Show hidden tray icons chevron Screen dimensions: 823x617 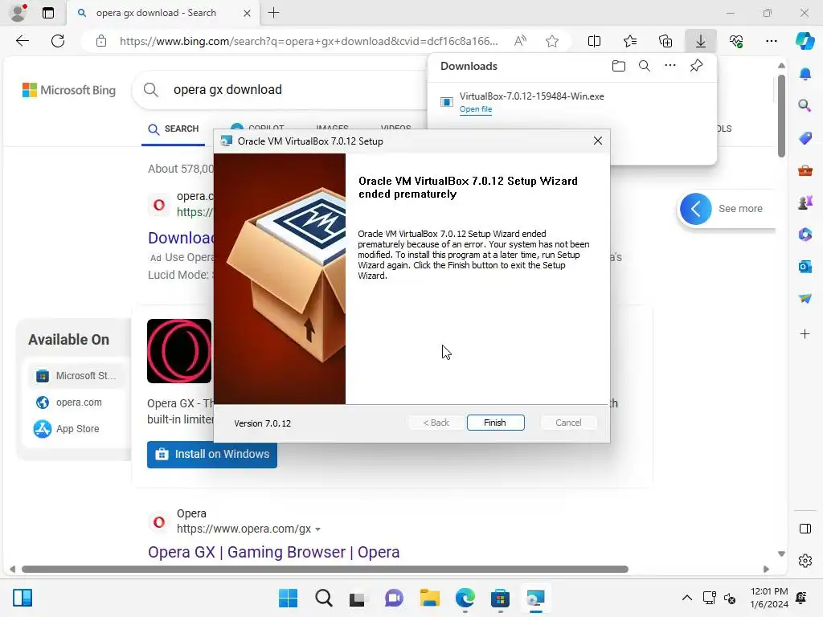coord(686,598)
